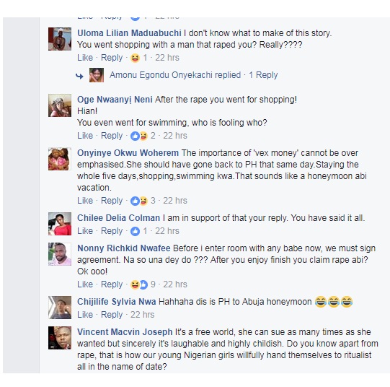Reply to Chilee Delia Colman's comment
The width and height of the screenshot is (390, 387).
pos(112,231)
